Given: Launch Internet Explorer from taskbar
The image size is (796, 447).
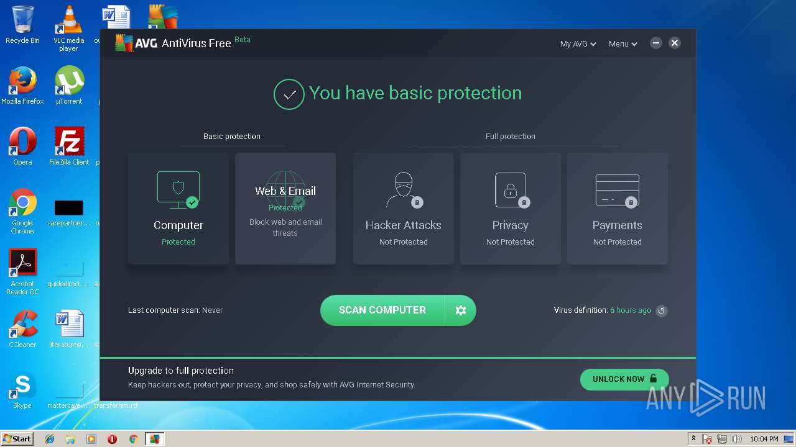Looking at the screenshot, I should (50, 439).
